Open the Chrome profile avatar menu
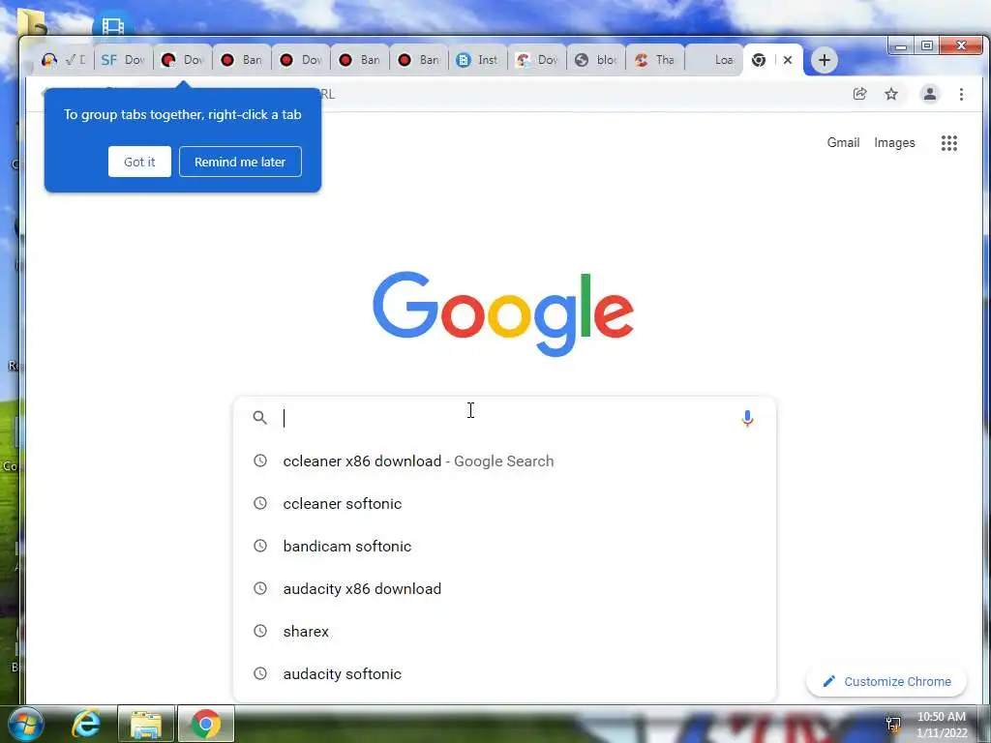Image resolution: width=991 pixels, height=743 pixels. [930, 94]
